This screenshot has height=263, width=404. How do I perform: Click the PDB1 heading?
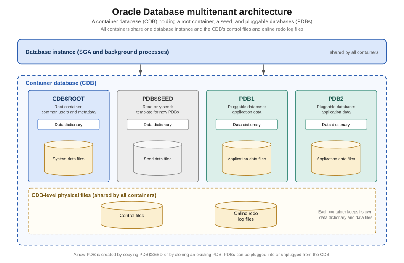pyautogui.click(x=247, y=99)
